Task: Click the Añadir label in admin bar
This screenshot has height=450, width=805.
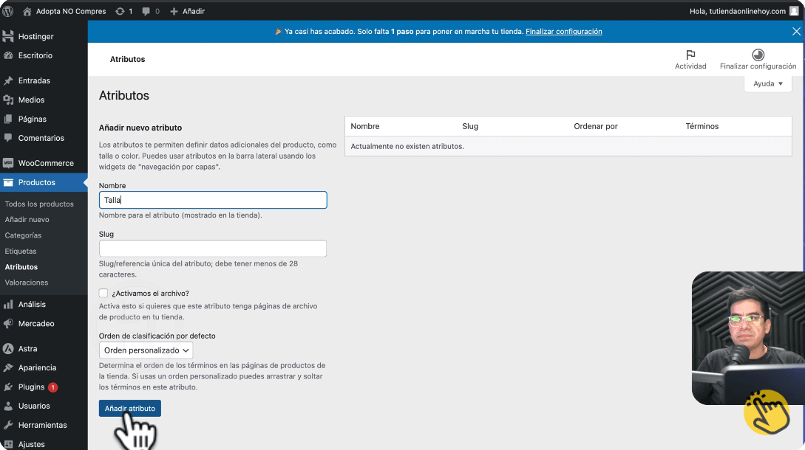Action: [194, 11]
